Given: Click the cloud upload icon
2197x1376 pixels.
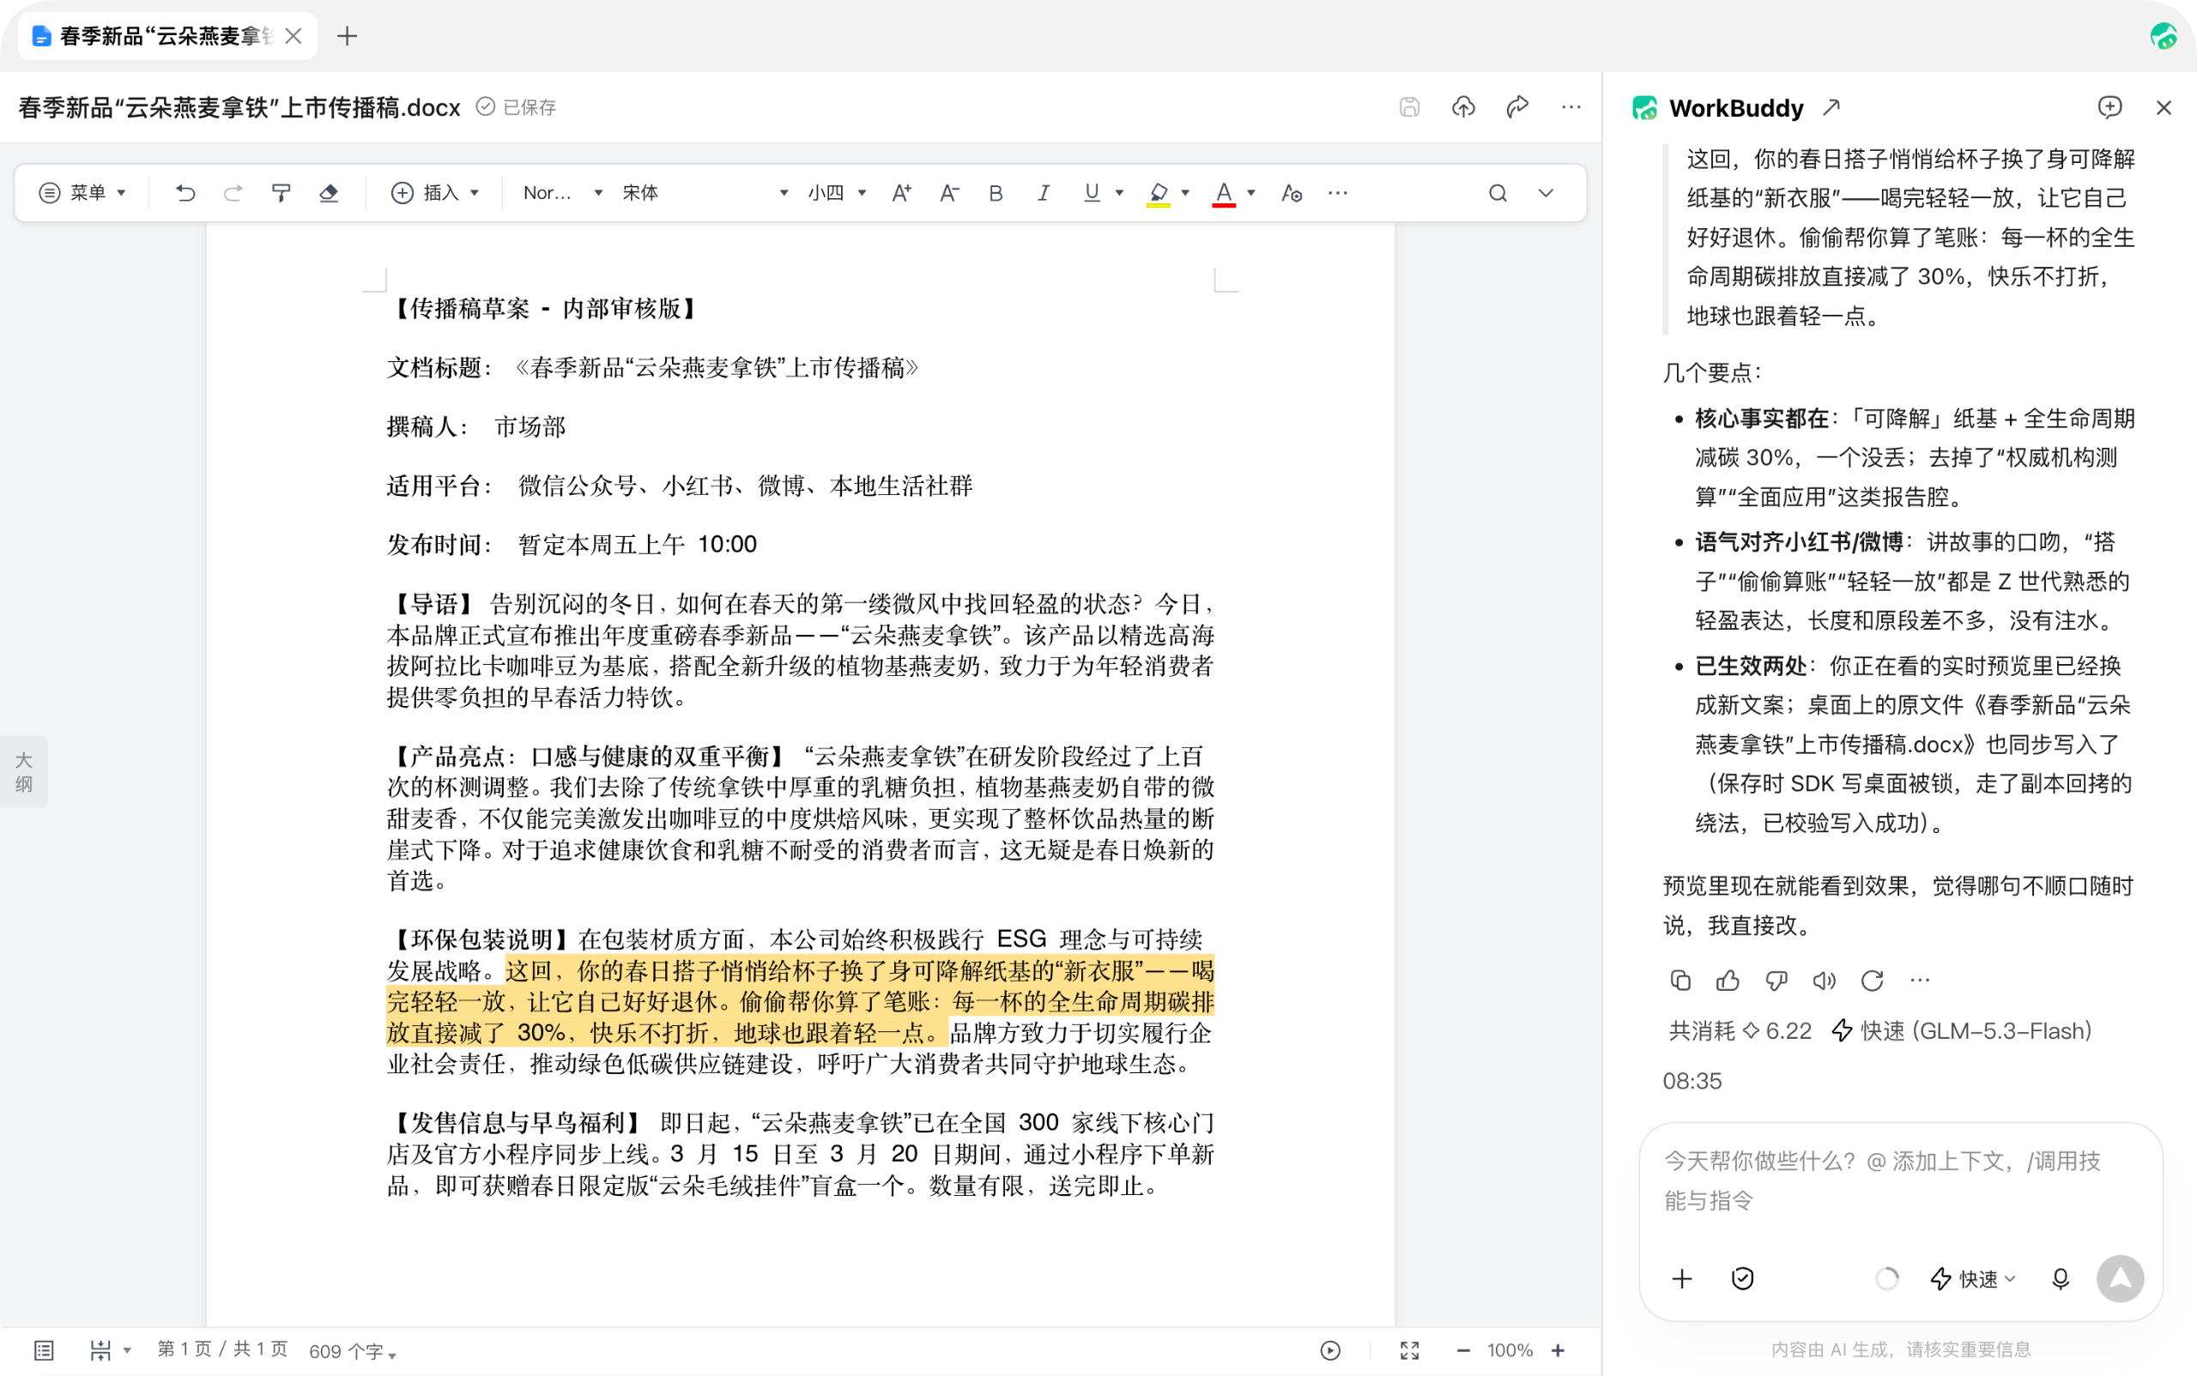Looking at the screenshot, I should click(x=1463, y=107).
